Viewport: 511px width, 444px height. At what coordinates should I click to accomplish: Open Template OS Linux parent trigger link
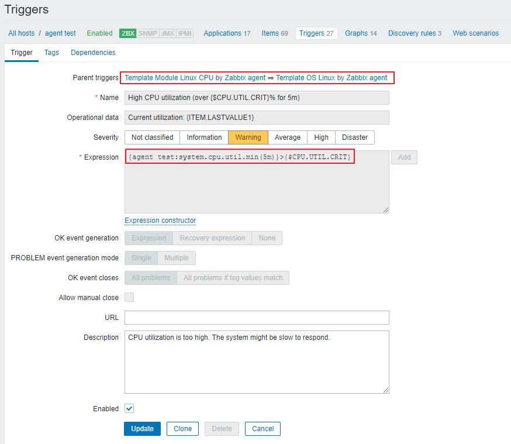(x=332, y=78)
